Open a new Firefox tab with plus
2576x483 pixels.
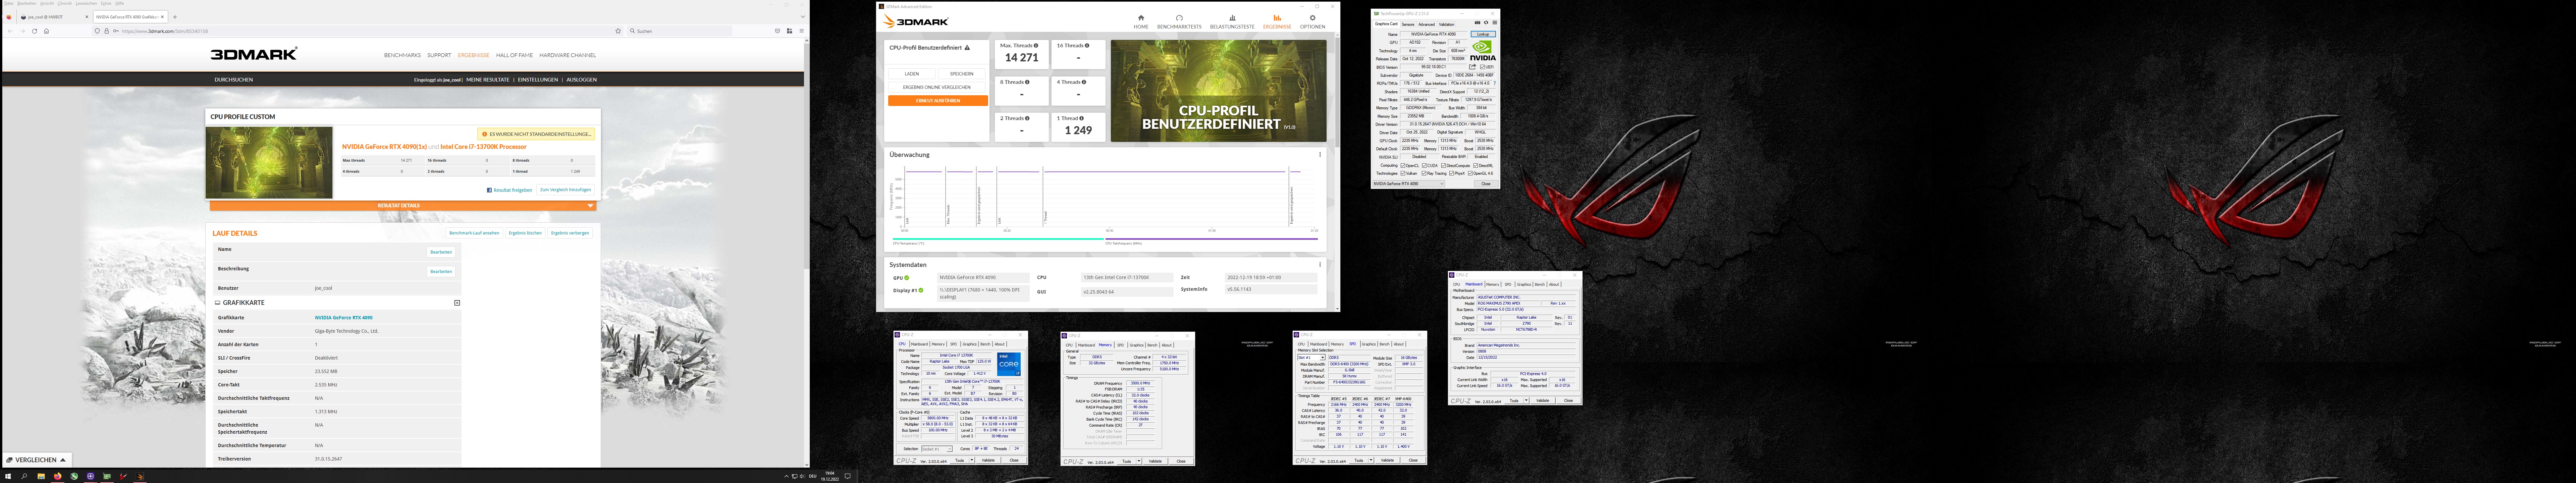point(175,17)
